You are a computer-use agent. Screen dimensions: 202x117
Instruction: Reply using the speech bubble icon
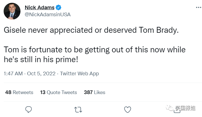(x=29, y=109)
